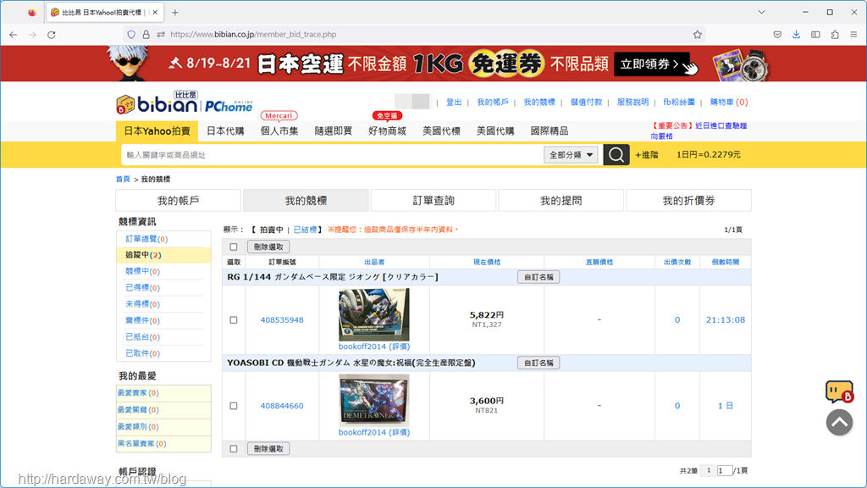Click the scroll-to-top arrow button
This screenshot has width=867, height=488.
tap(839, 423)
